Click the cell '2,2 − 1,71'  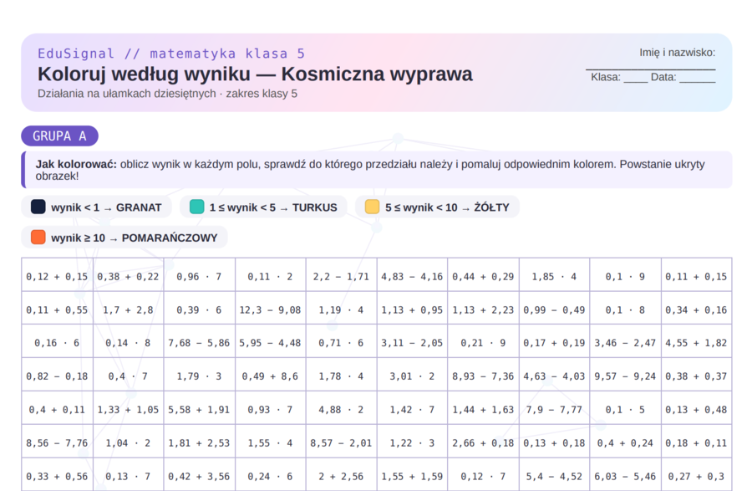click(341, 274)
